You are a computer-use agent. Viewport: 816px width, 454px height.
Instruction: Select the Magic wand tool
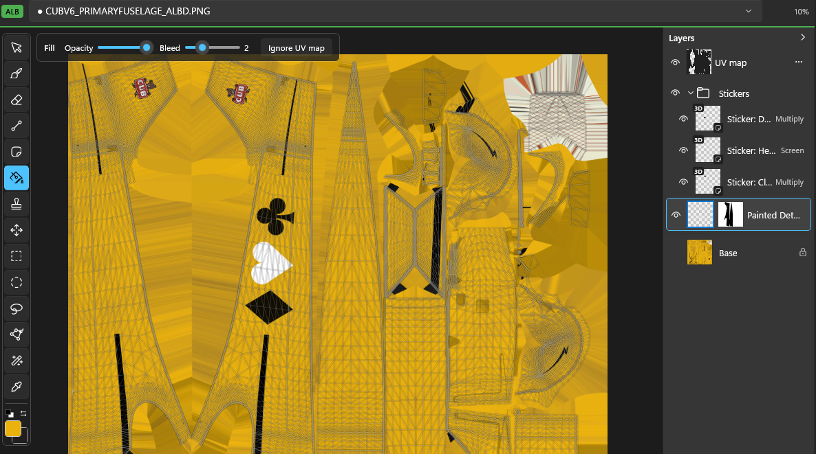point(16,361)
